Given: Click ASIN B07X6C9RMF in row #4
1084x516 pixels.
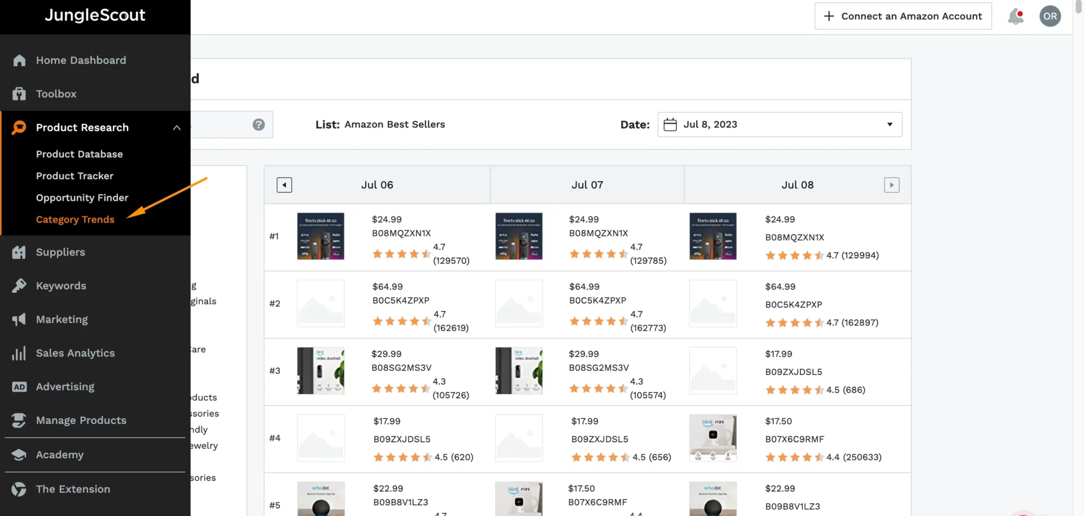Looking at the screenshot, I should (794, 439).
